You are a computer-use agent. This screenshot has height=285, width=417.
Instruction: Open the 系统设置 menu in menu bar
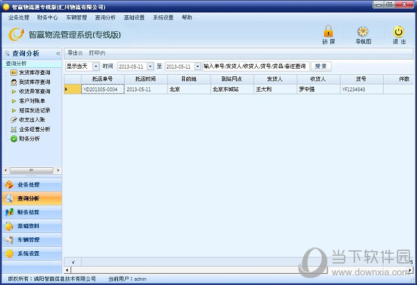pos(163,17)
